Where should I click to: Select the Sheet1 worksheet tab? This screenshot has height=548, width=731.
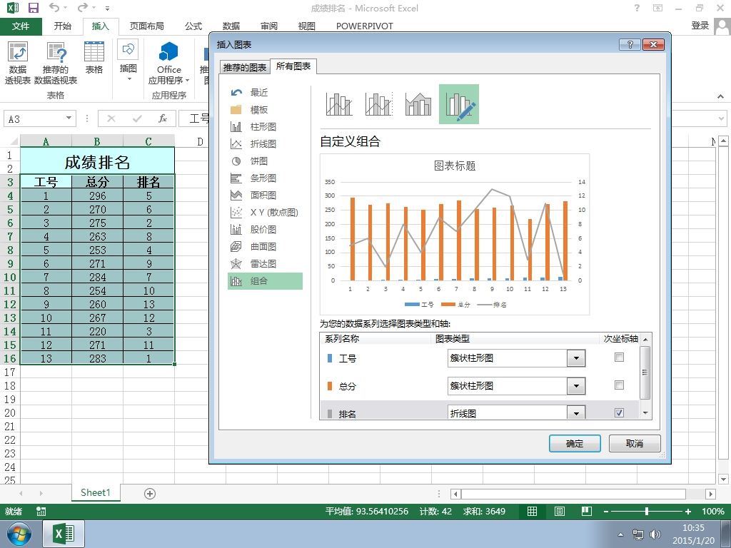click(96, 492)
